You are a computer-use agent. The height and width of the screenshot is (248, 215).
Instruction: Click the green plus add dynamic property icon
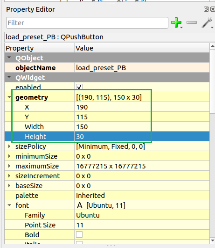point(176,22)
